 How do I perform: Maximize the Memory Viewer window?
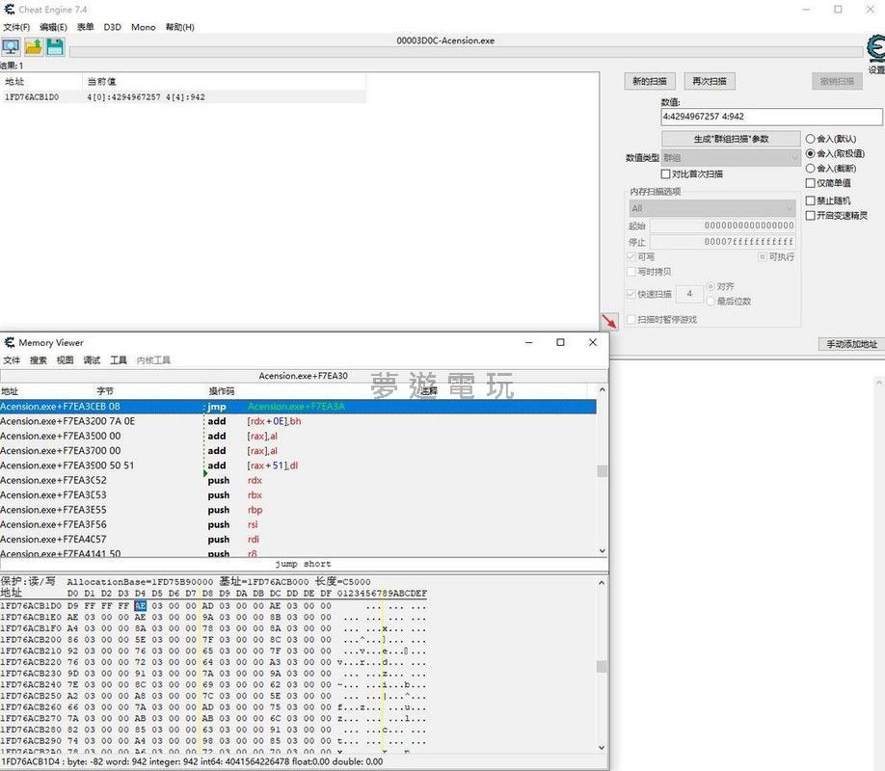tap(560, 342)
